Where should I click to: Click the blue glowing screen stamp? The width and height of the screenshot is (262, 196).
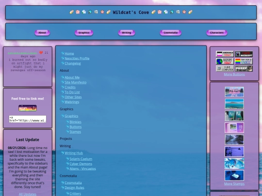pos(234,175)
